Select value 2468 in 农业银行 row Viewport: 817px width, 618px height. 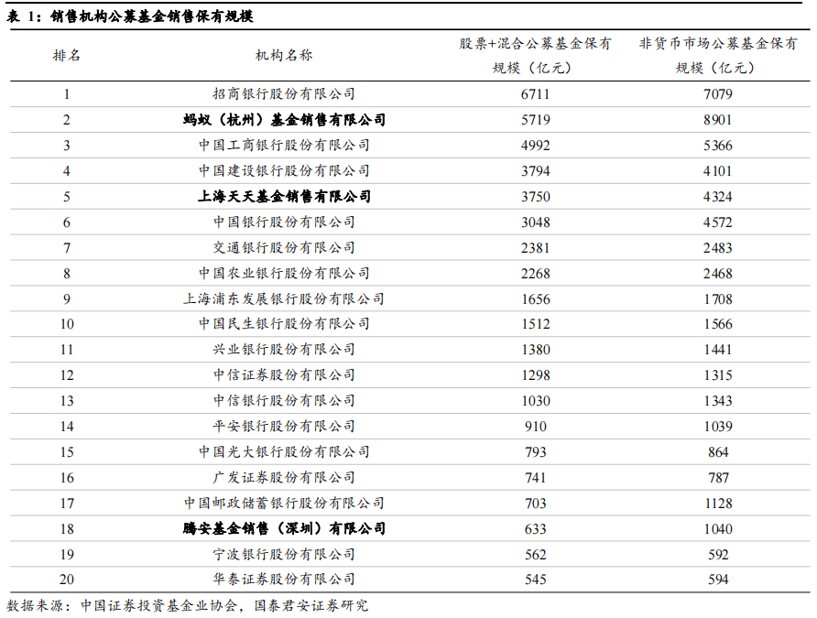coord(718,274)
